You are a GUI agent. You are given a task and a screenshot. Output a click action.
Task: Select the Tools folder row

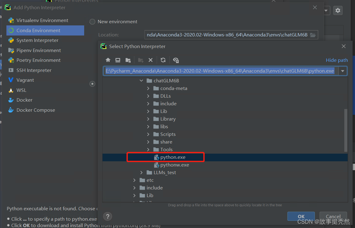[x=225, y=149]
